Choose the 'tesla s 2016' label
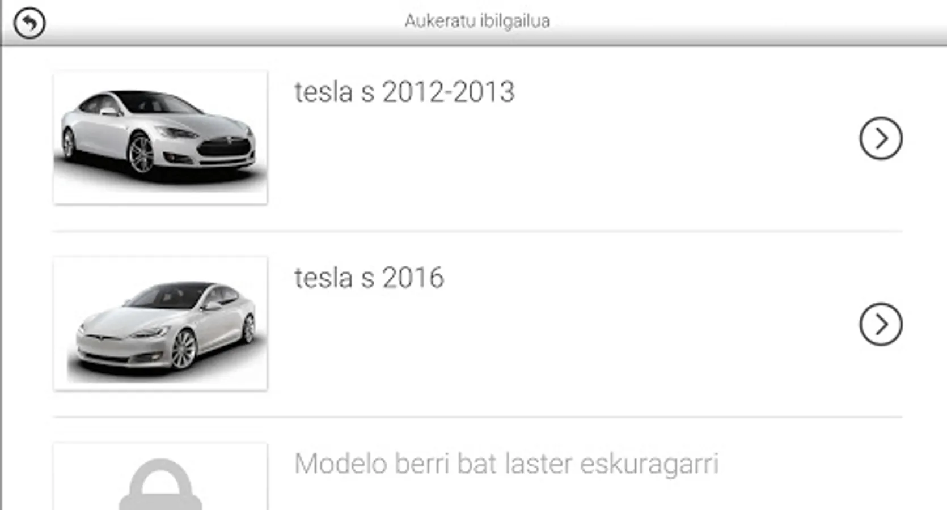The width and height of the screenshot is (947, 510). click(x=369, y=278)
